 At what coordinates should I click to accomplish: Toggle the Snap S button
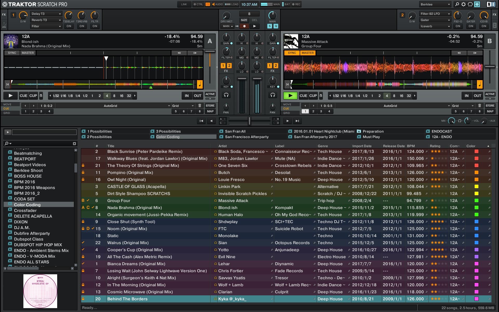click(x=270, y=26)
